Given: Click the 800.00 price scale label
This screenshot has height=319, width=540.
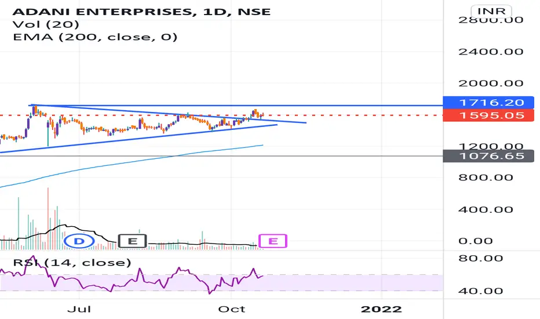Looking at the screenshot, I should point(486,177).
